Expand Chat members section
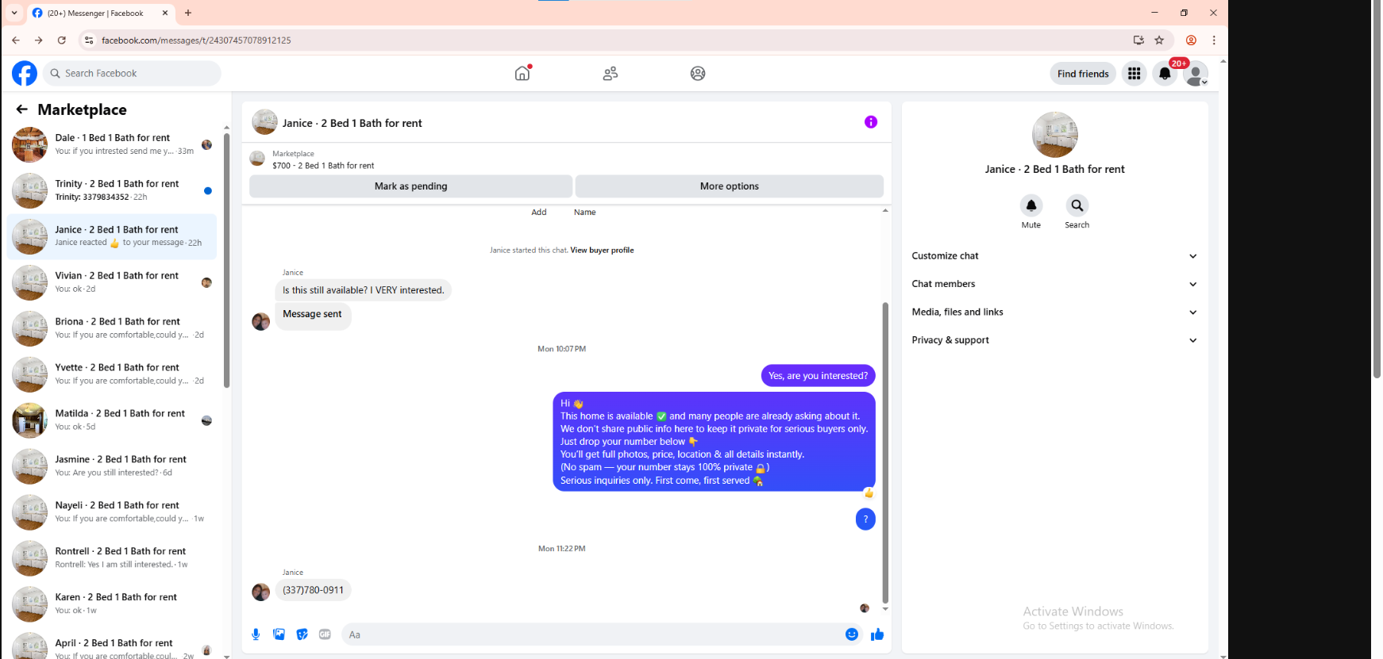Screen dimensions: 1383x659 click(1054, 284)
